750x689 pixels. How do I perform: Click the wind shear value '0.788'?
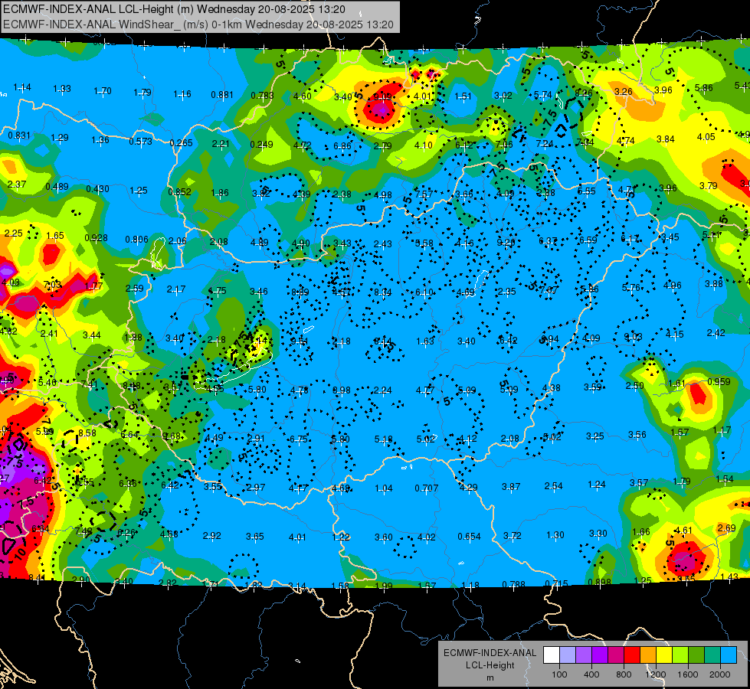coord(514,584)
